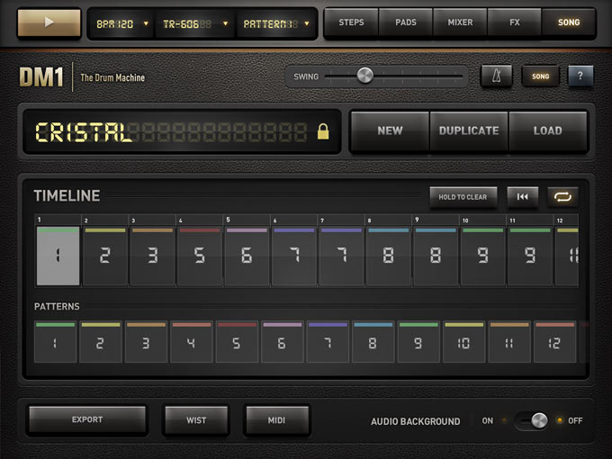Click the metronome icon
612x459 pixels.
pos(496,76)
